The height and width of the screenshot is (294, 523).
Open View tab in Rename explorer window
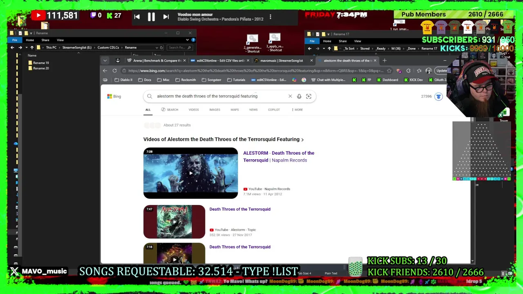(x=60, y=40)
